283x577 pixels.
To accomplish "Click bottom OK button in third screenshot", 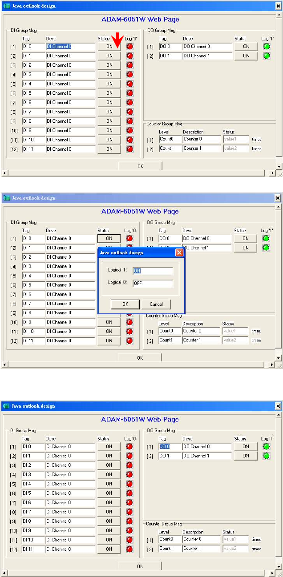I will [x=140, y=566].
